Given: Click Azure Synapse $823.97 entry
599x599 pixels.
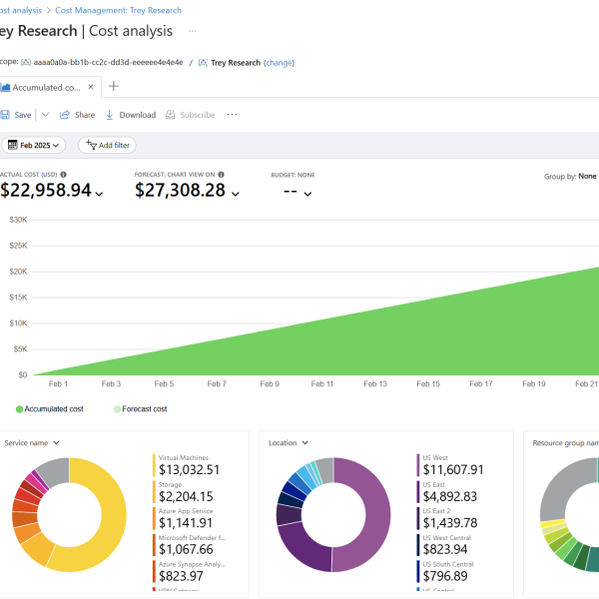Looking at the screenshot, I should [x=190, y=571].
